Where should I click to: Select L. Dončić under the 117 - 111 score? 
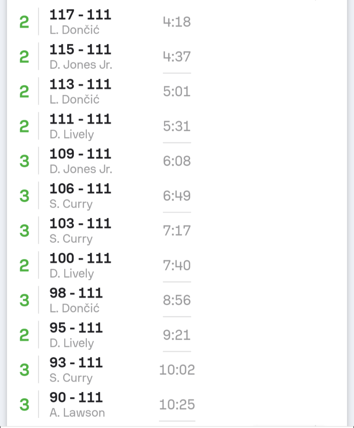pos(74,30)
